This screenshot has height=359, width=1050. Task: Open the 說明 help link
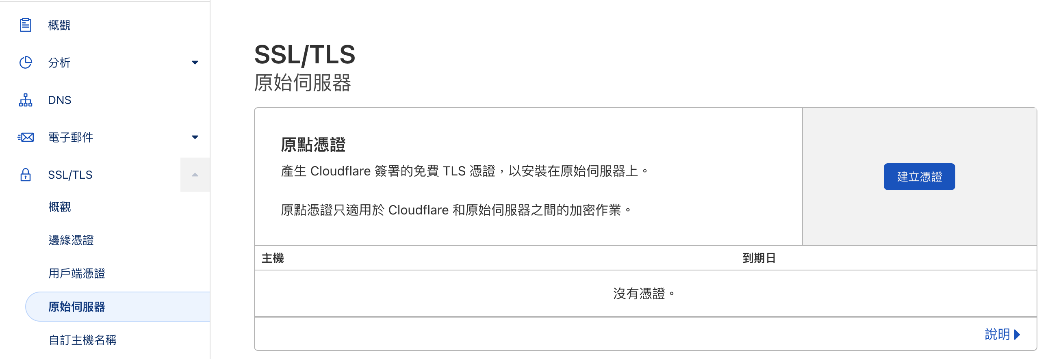(x=997, y=335)
